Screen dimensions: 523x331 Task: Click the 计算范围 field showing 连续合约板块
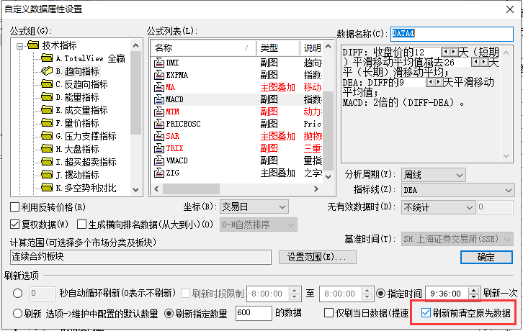click(x=140, y=257)
